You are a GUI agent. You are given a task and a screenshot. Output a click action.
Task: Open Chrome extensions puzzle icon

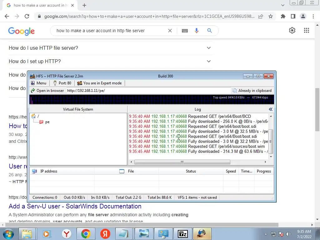(283, 16)
